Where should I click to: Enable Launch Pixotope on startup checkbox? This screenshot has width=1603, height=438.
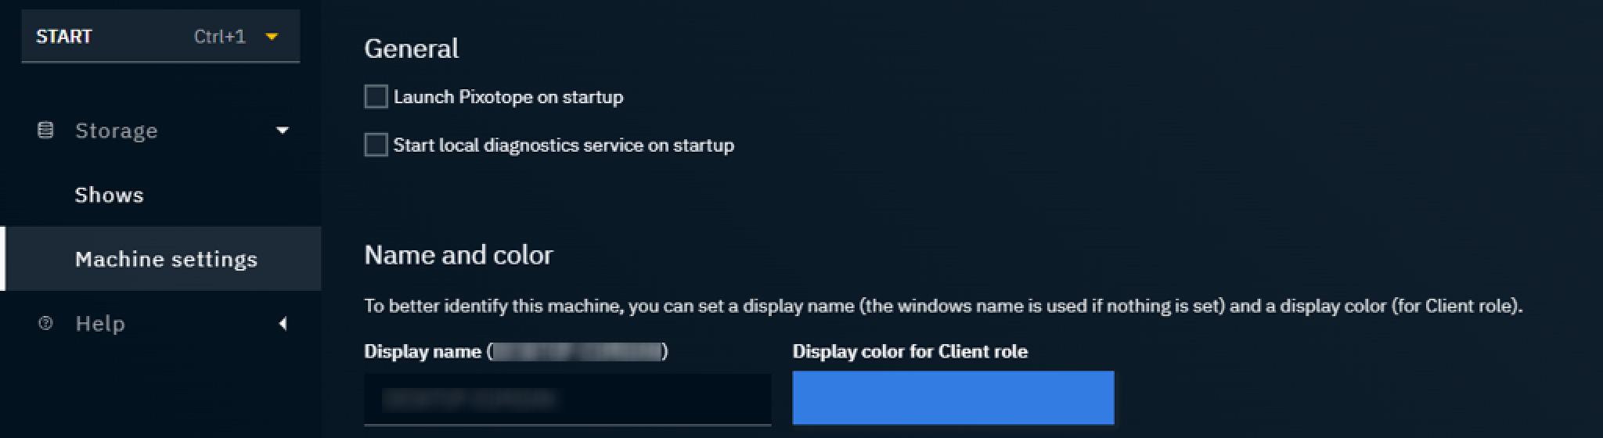click(376, 97)
